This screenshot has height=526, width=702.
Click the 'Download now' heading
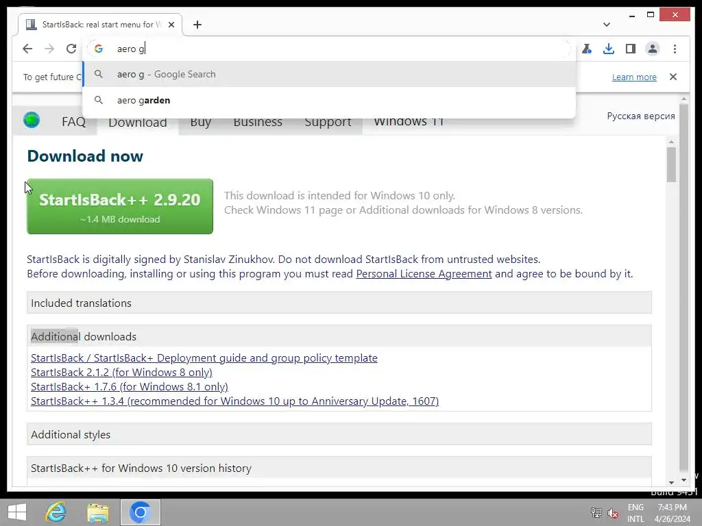coord(85,156)
